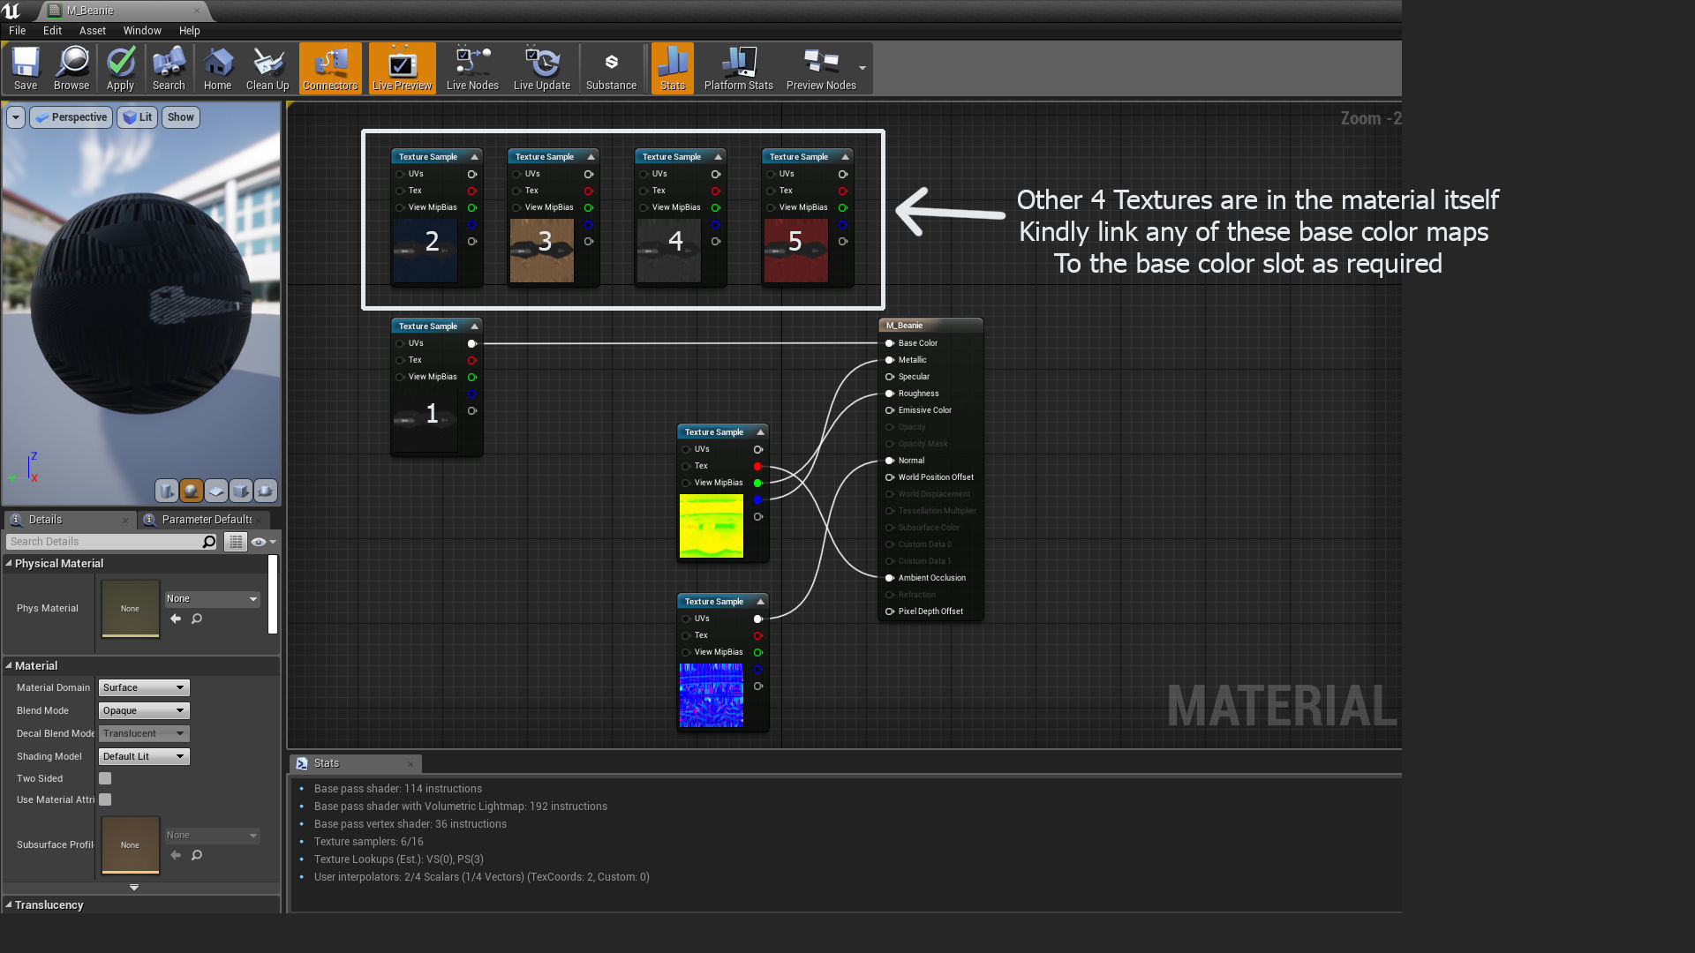Open the Blend Mode dropdown
The image size is (1695, 953).
(144, 710)
